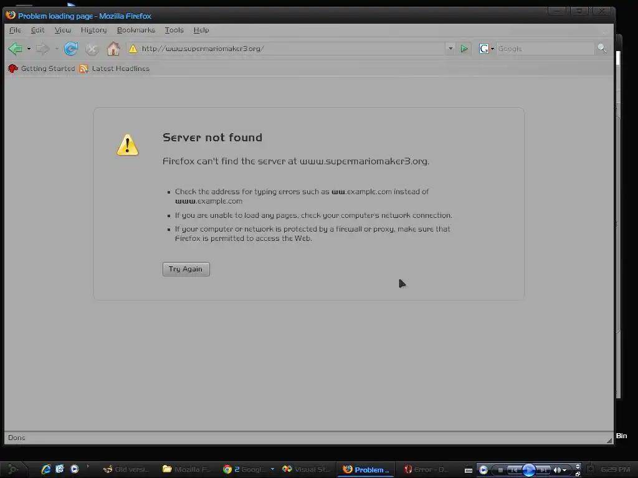The image size is (638, 478).
Task: Open the Tools menu
Action: point(174,30)
